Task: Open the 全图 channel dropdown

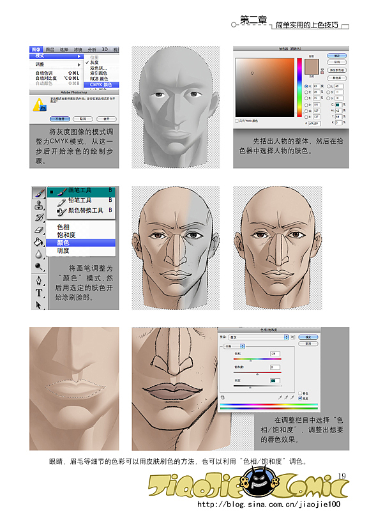Action: click(x=234, y=346)
